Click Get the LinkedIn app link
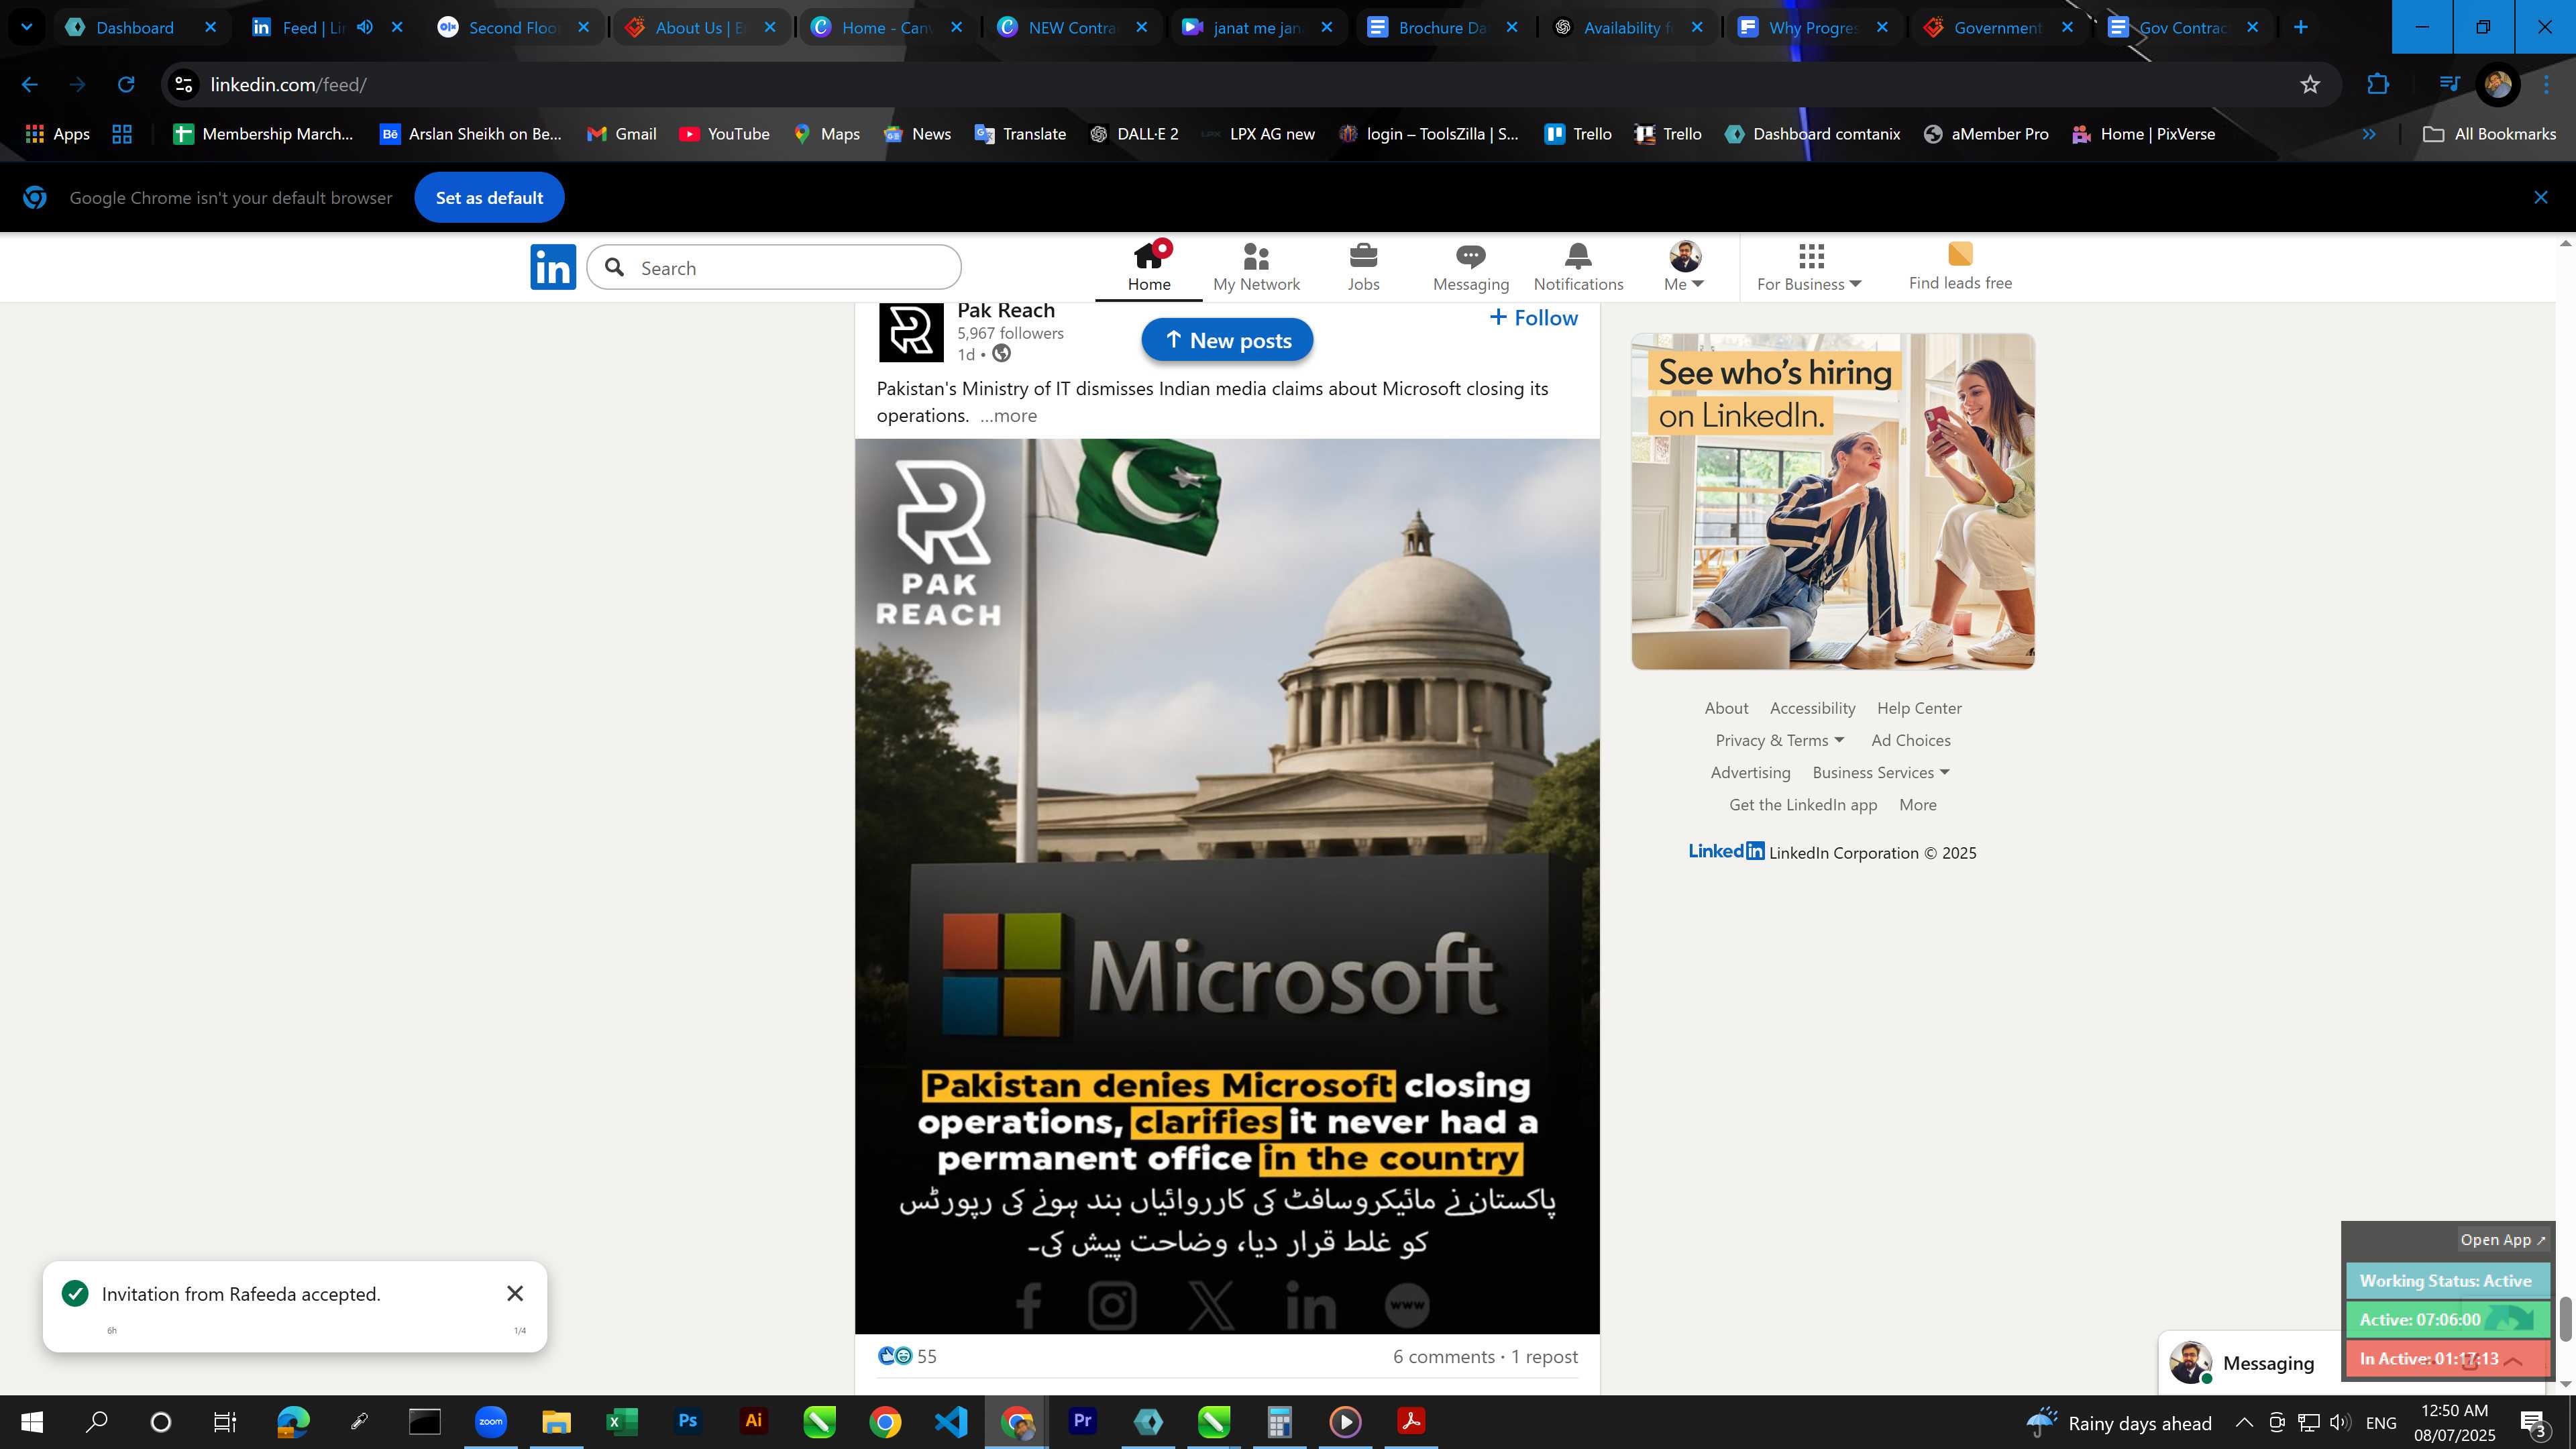The height and width of the screenshot is (1449, 2576). pos(1802,805)
